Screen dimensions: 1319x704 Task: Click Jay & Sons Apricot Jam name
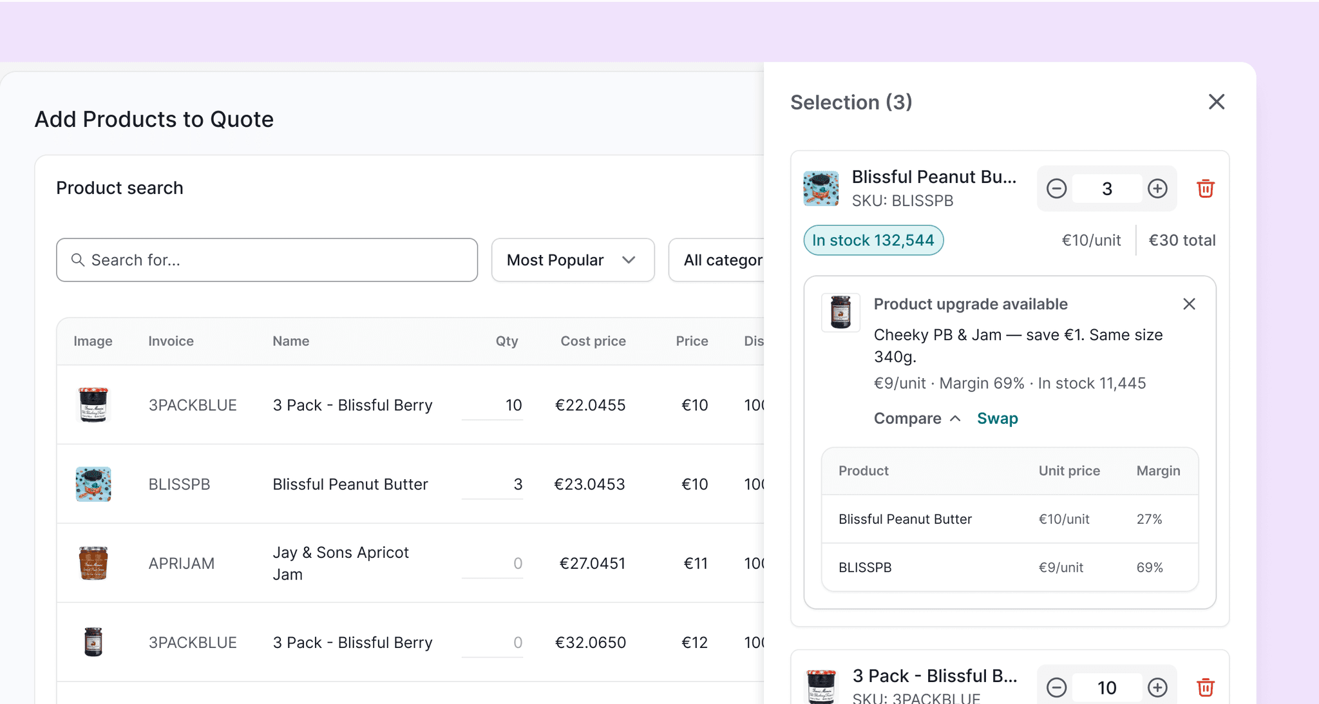point(341,564)
